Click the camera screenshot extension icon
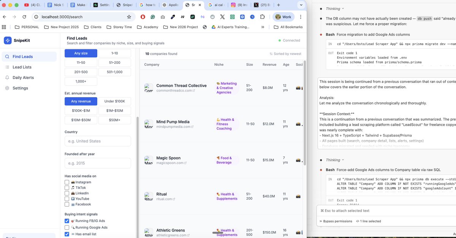 pyautogui.click(x=163, y=17)
